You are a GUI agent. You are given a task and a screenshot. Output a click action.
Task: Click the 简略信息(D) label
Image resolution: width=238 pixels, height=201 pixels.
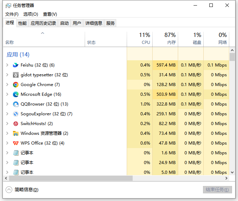[27, 190]
